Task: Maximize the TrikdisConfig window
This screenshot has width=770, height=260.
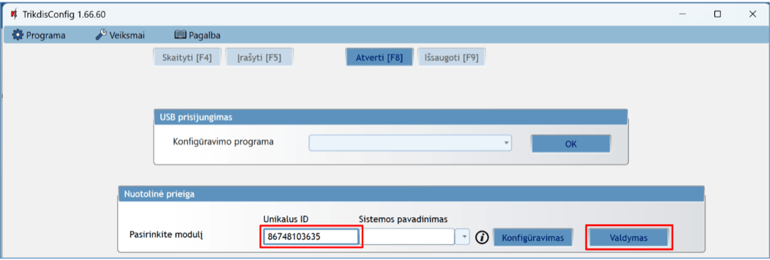Action: click(718, 13)
